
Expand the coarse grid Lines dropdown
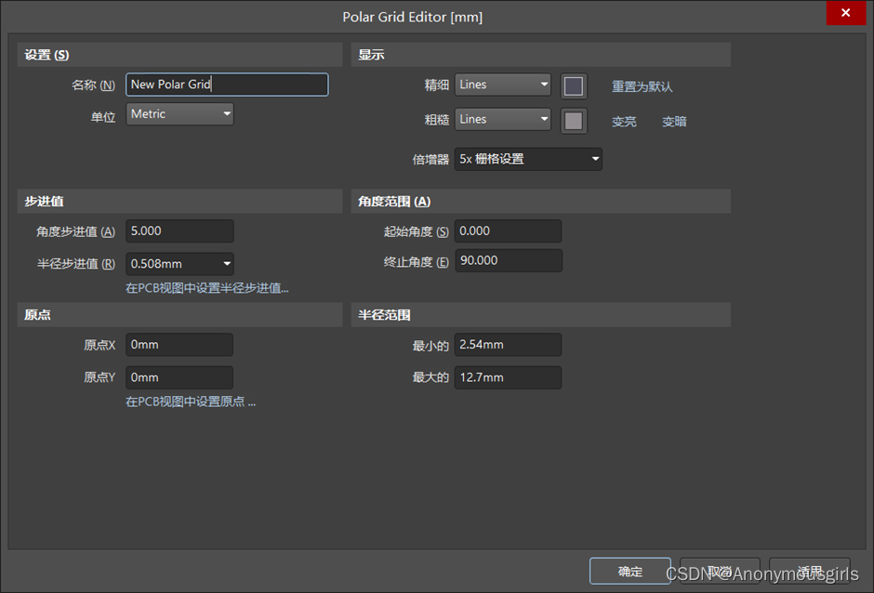coord(503,120)
